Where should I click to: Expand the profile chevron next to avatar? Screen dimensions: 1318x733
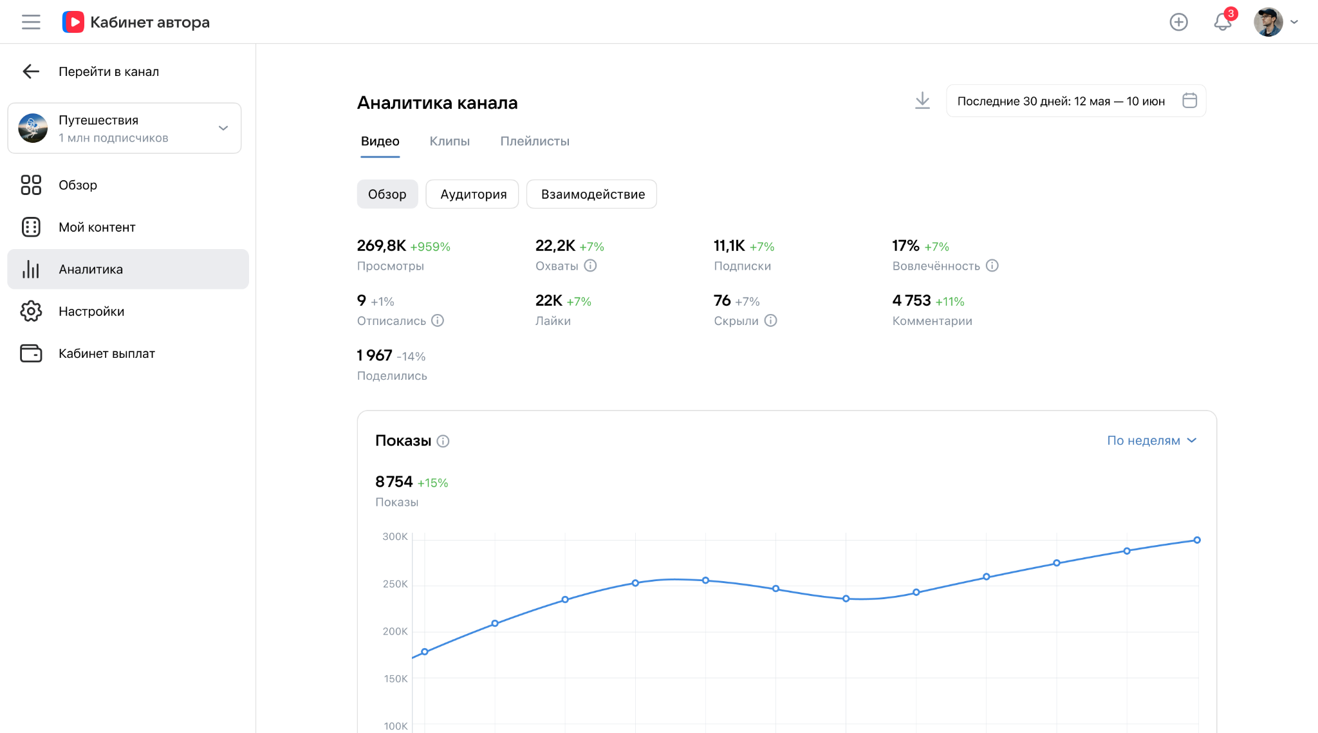[1294, 22]
